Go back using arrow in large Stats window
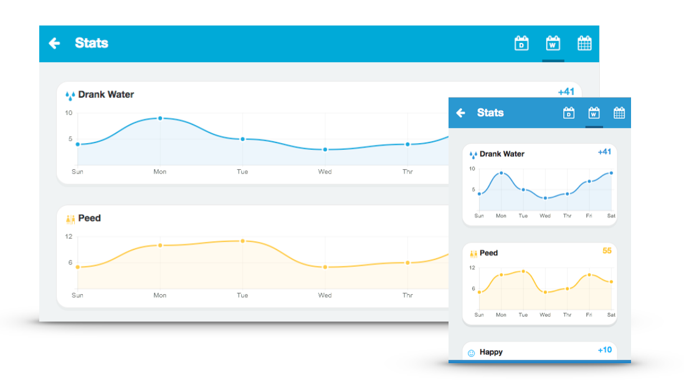Viewport: 684px width, 380px height. (x=55, y=43)
